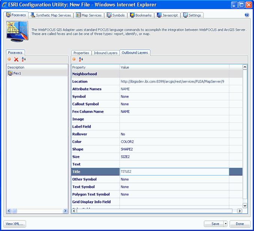Image resolution: width=254 pixels, height=231 pixels.
Task: Click the Value column header
Action: coord(174,67)
